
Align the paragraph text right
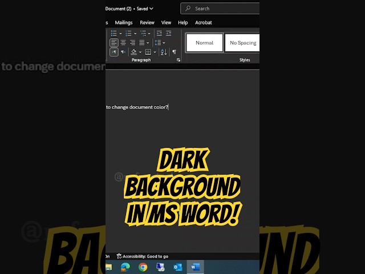[132, 43]
